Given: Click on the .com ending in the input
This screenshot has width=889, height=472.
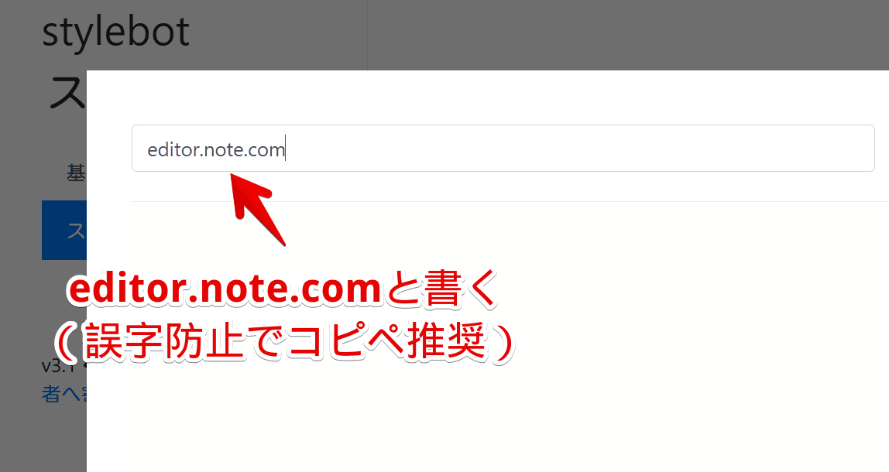Looking at the screenshot, I should pyautogui.click(x=269, y=150).
